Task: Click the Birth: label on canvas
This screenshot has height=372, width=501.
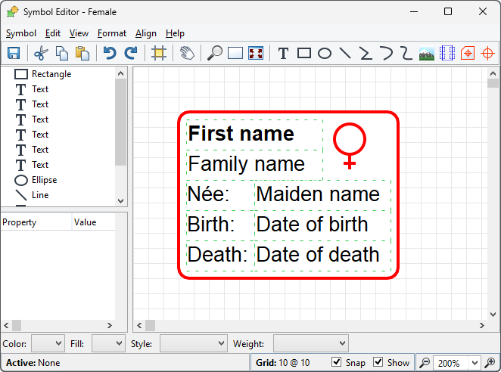Action: coord(211,224)
